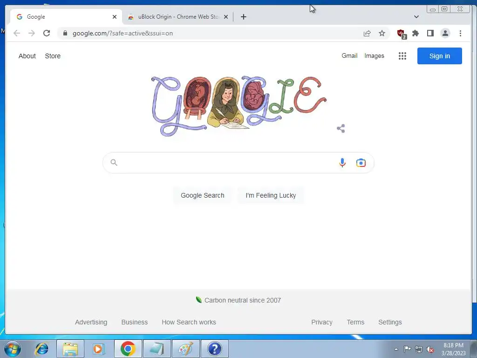Open the Store link

pos(53,56)
